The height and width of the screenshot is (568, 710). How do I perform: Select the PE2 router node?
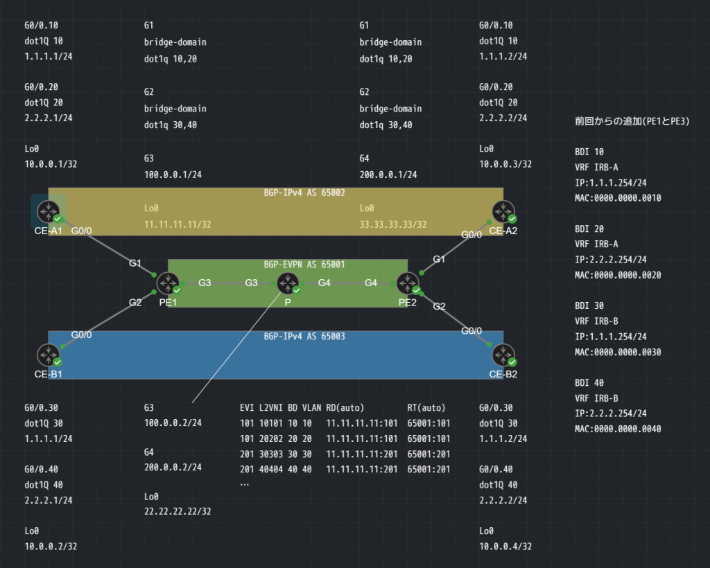click(407, 283)
